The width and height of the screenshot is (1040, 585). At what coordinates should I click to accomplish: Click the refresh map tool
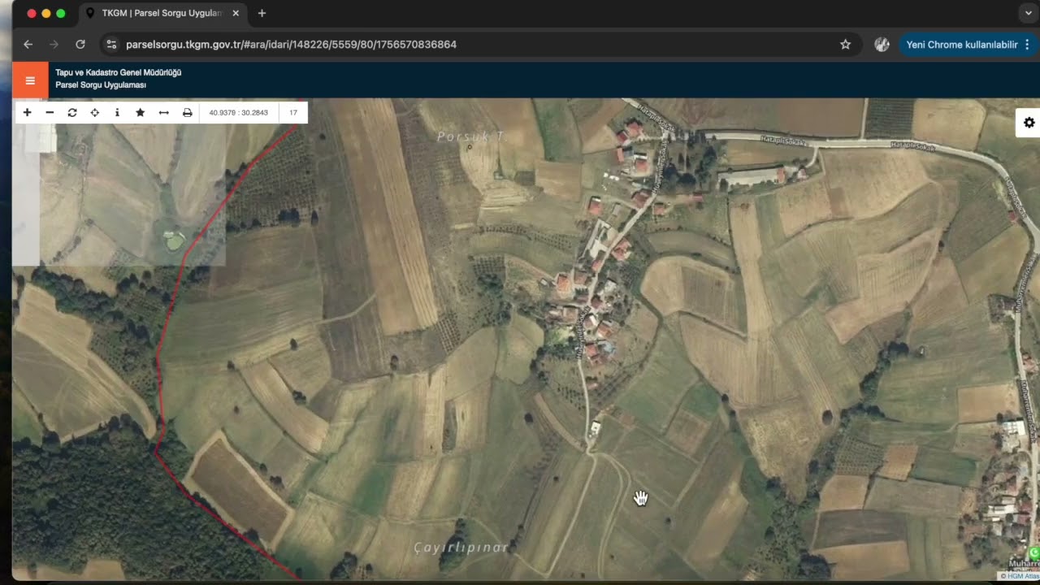click(72, 112)
